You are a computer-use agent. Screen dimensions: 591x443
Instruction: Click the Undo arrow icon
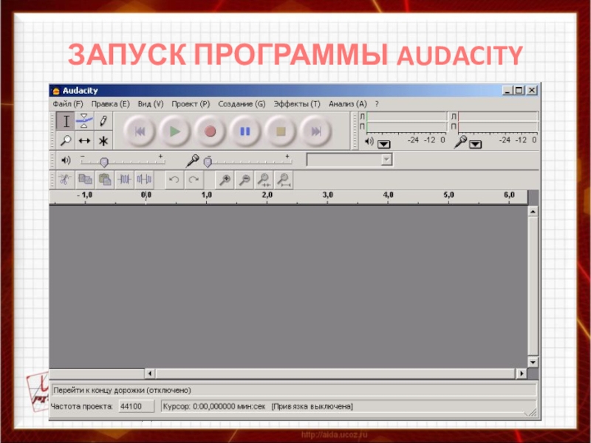tap(174, 179)
